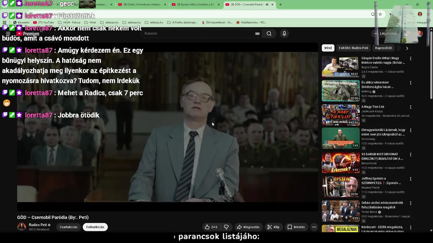Bookmark this page with the star icon
The height and width of the screenshot is (243, 433).
point(380,14)
